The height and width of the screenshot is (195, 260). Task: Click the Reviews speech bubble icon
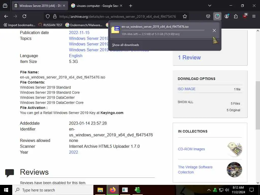10,173
